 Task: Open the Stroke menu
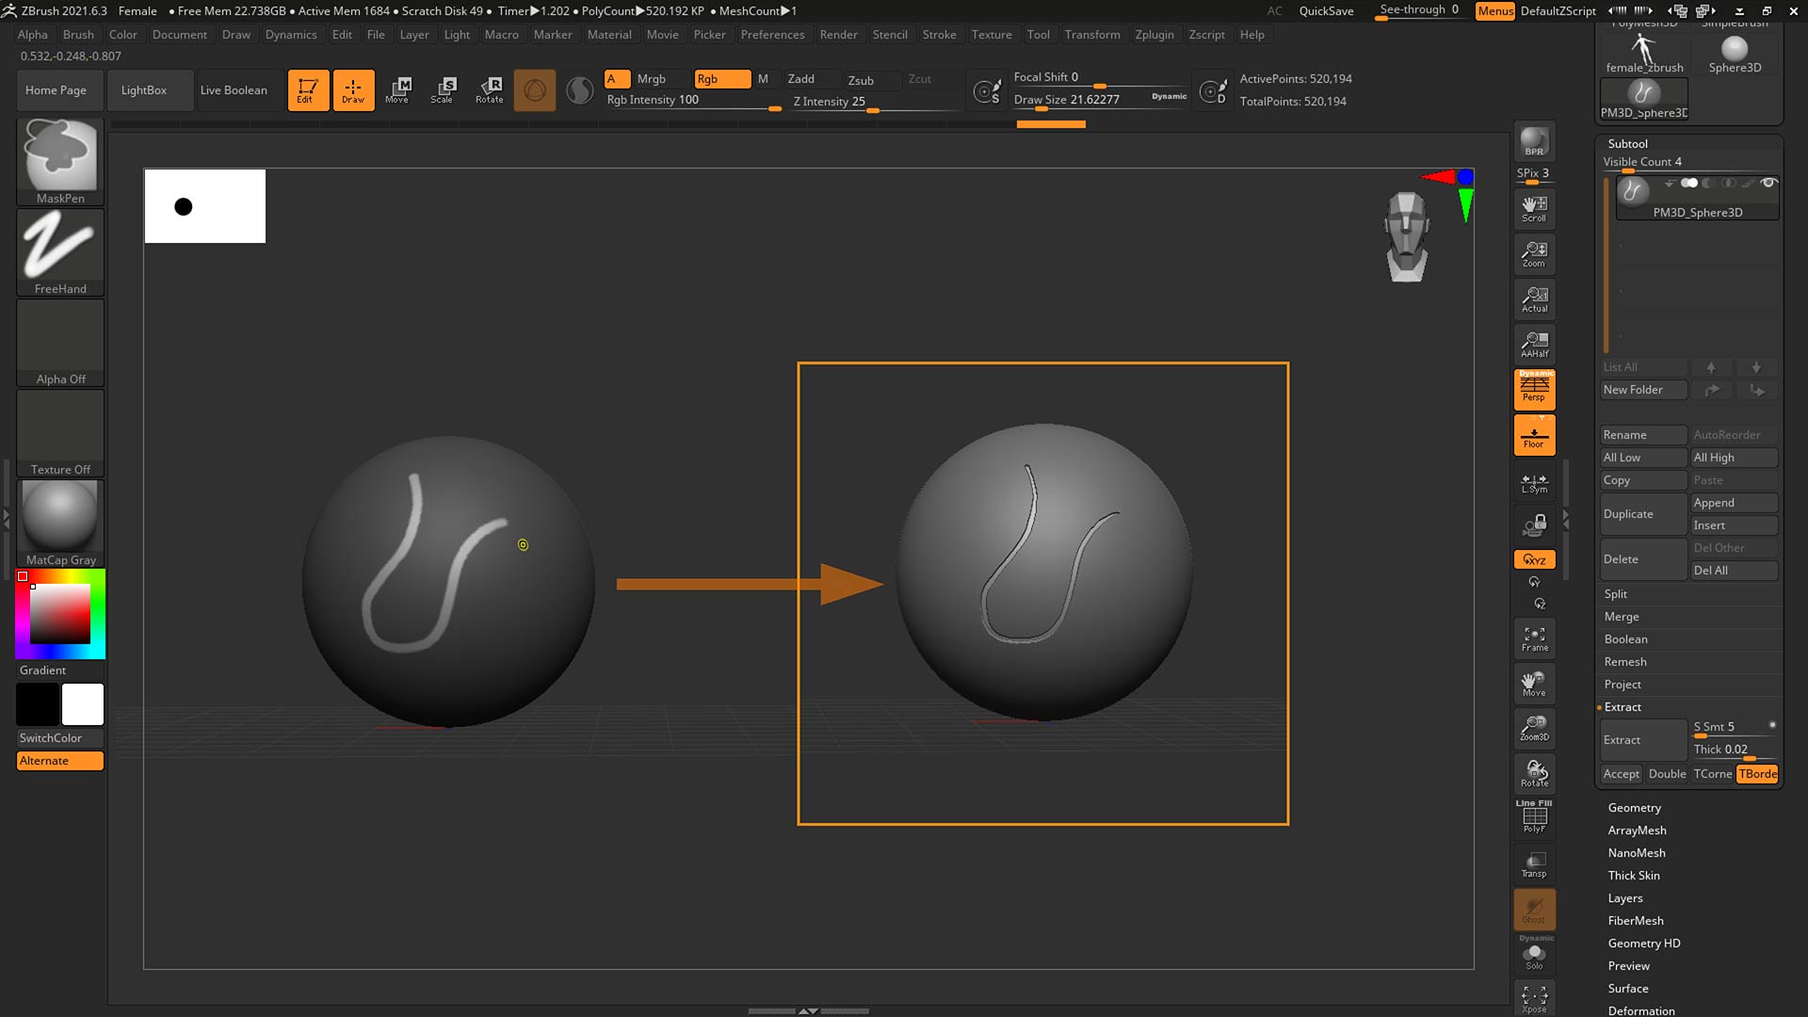point(938,34)
